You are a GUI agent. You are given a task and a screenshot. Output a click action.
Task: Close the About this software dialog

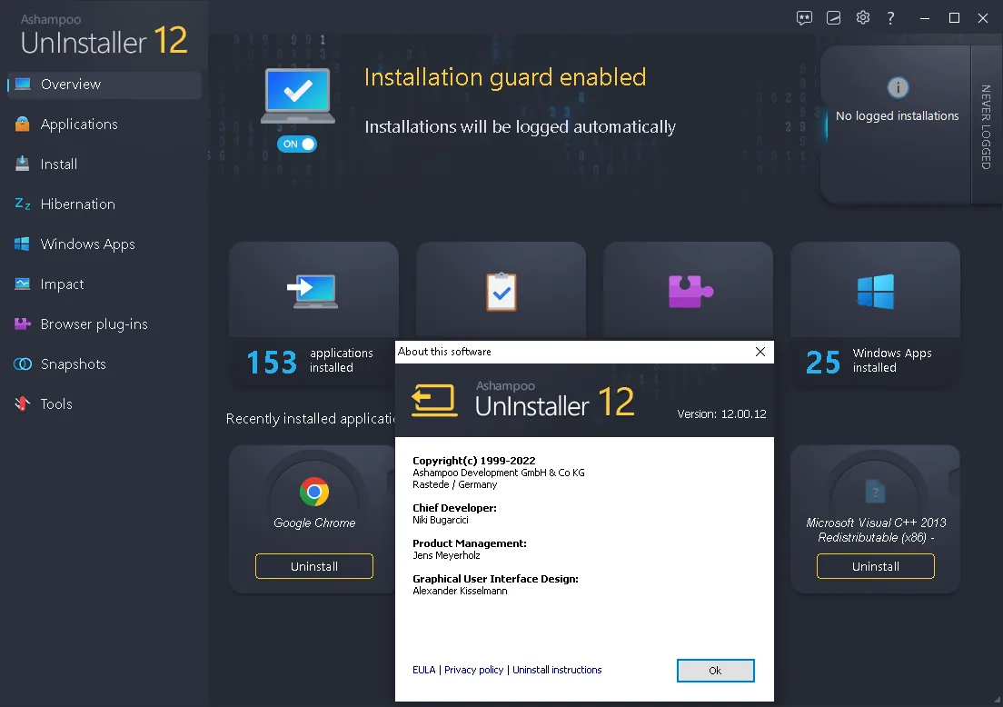760,352
